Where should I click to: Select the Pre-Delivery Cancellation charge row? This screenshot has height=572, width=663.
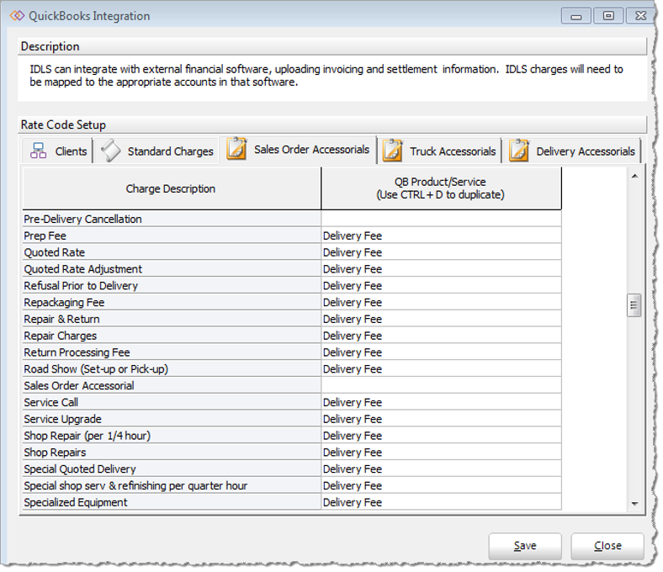point(172,219)
